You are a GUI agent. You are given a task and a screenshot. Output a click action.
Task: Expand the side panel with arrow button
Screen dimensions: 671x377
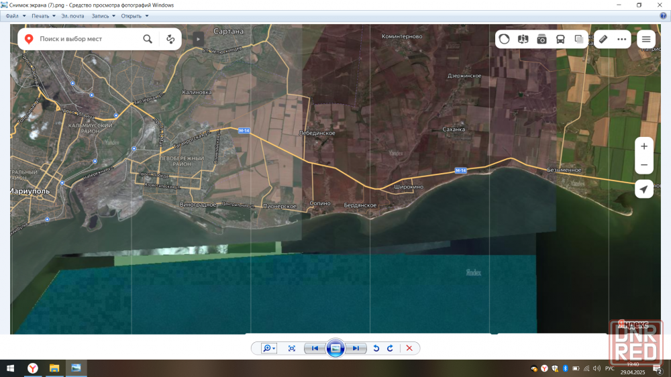[x=198, y=39]
